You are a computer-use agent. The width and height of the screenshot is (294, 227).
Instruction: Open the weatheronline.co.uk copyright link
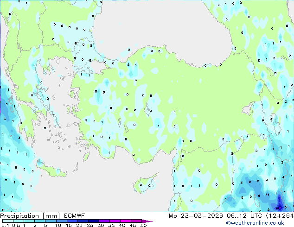[x=255, y=223]
